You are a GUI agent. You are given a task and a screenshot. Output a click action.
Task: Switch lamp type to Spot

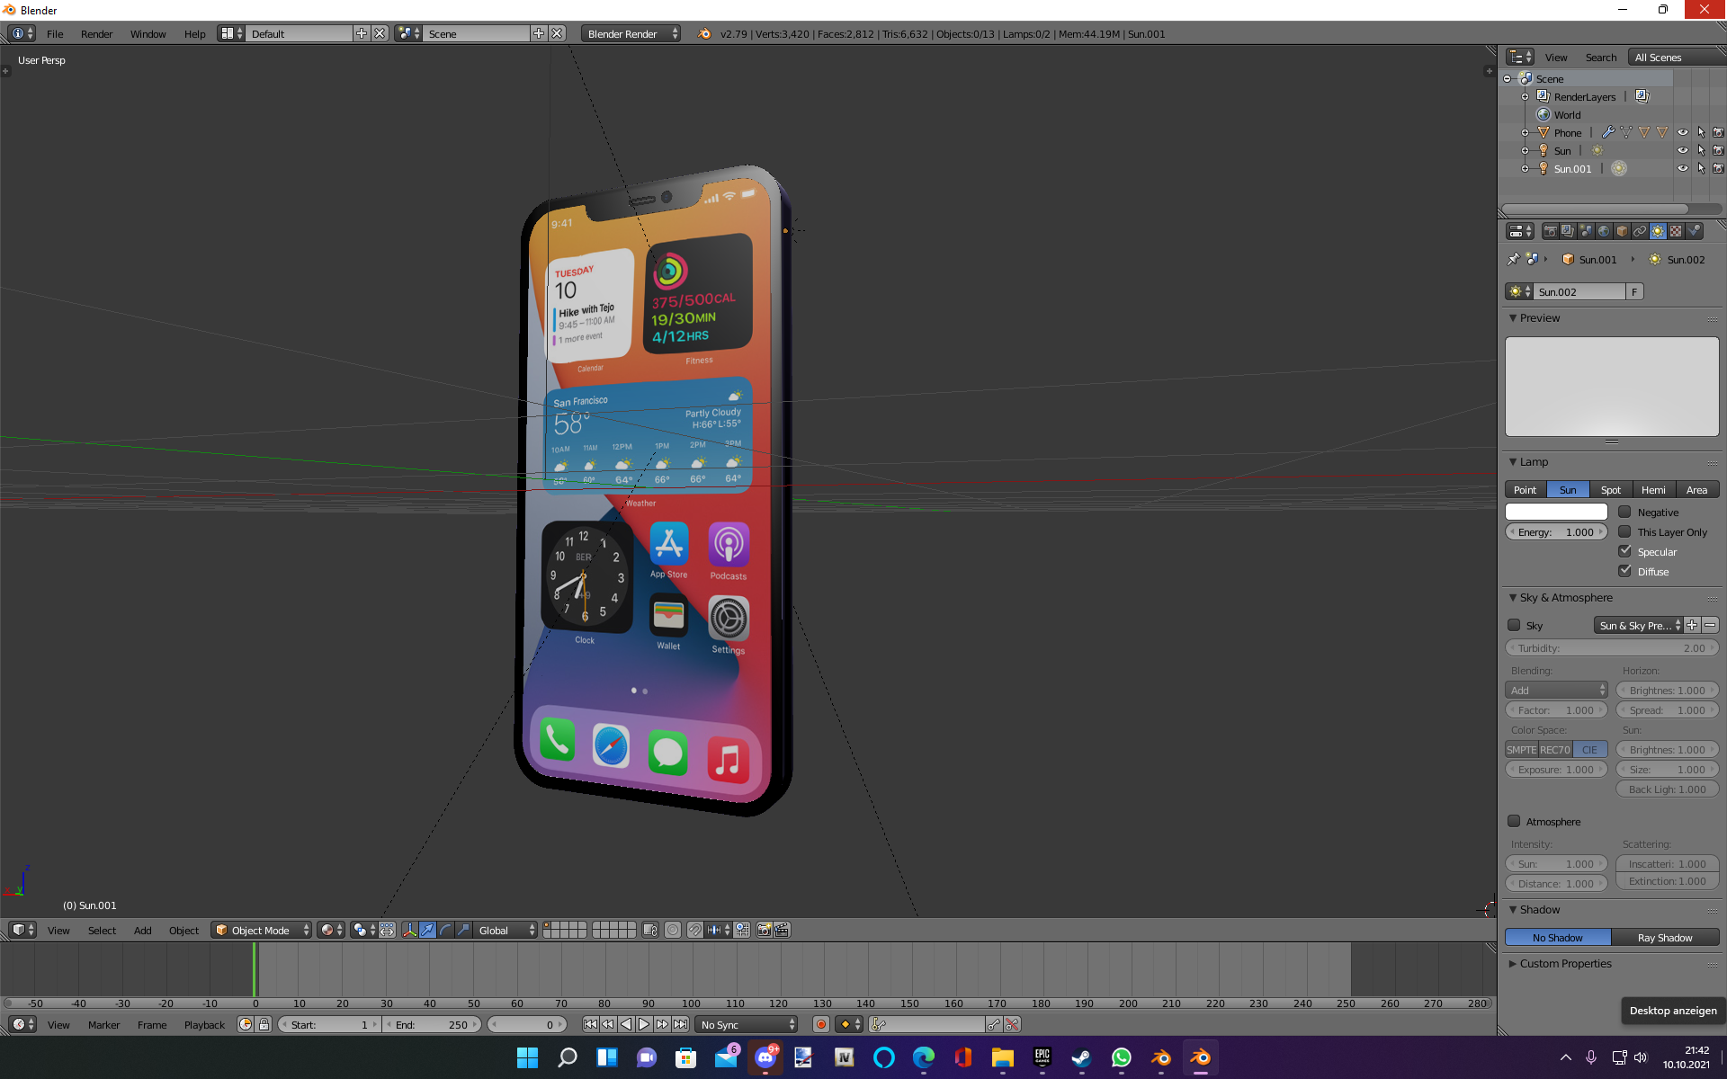pos(1610,489)
